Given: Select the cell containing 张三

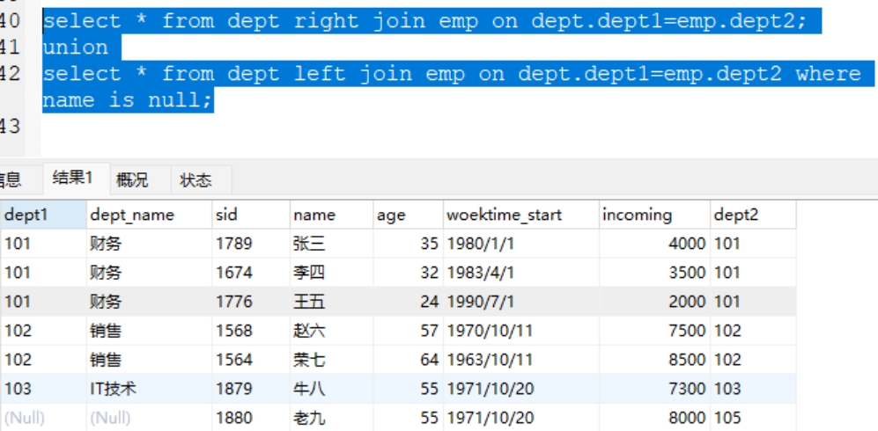Looking at the screenshot, I should [x=331, y=244].
